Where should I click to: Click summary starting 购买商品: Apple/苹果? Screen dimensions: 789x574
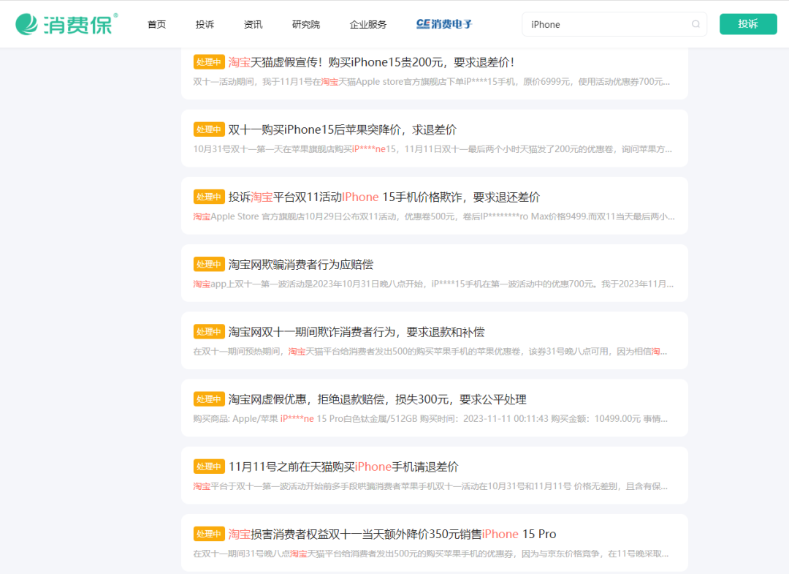tap(431, 420)
